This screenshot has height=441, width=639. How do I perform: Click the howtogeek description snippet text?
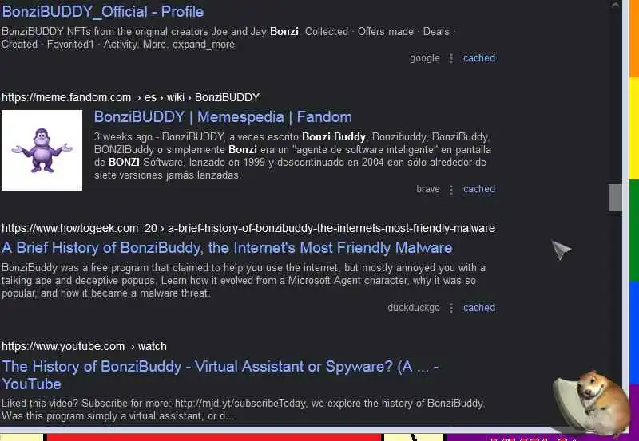(x=244, y=280)
